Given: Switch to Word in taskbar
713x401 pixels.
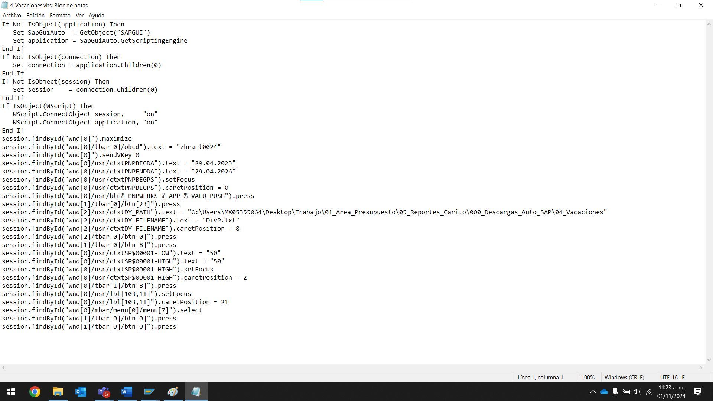Looking at the screenshot, I should (x=127, y=392).
